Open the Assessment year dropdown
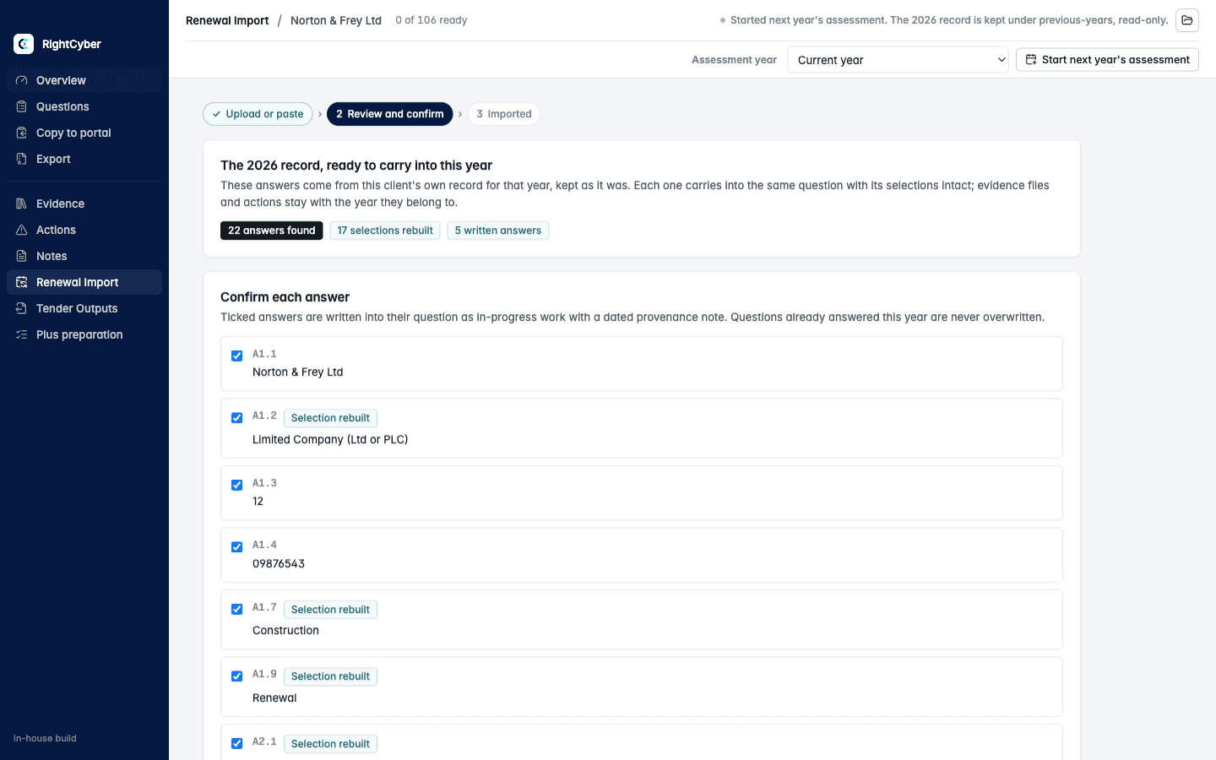The image size is (1216, 760). (898, 60)
